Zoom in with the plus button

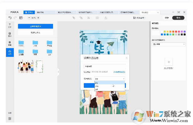coord(38,18)
